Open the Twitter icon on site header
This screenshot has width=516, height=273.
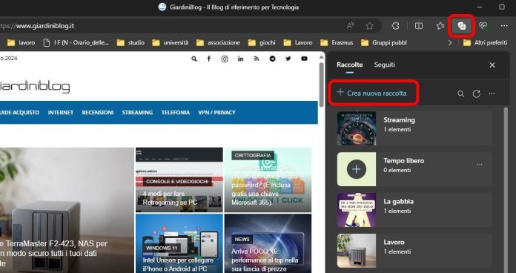click(288, 59)
